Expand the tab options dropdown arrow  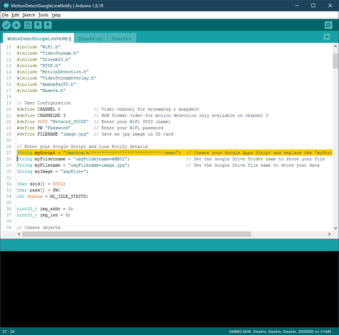(x=327, y=37)
